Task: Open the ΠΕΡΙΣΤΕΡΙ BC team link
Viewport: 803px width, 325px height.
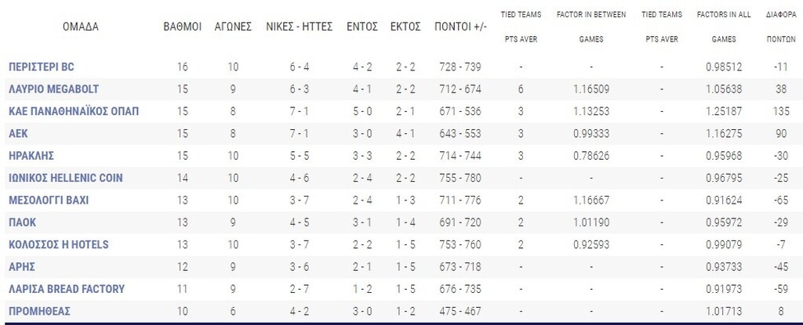Action: [42, 67]
